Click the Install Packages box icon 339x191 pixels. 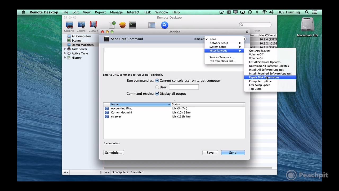[122, 25]
